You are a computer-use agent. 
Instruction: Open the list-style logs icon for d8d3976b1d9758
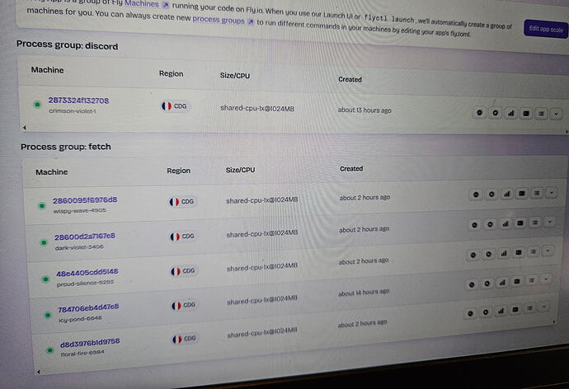coord(529,308)
